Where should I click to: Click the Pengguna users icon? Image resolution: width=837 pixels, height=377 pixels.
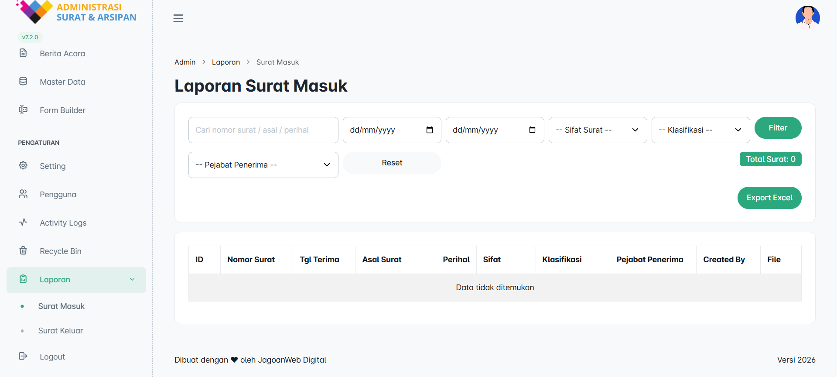23,194
